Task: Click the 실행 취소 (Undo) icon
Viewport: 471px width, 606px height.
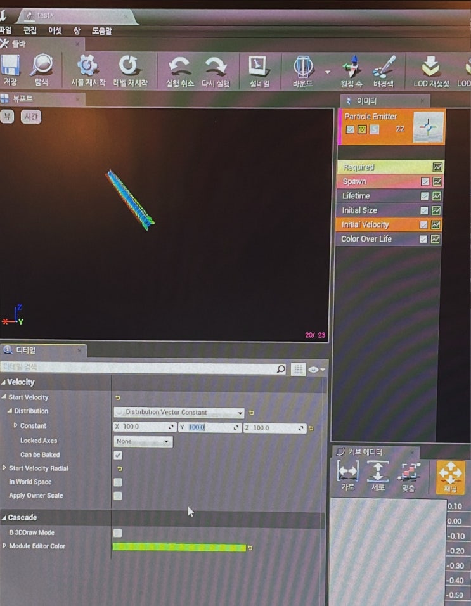Action: click(179, 66)
